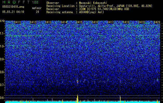The width and height of the screenshot is (163, 103).
Task: Click the tallest yellow power spike at 0415
Action: coord(77,99)
